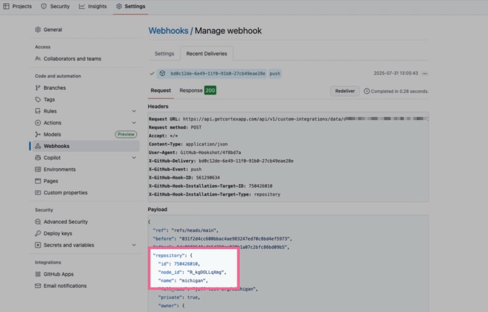Click the Custom properties icon
The height and width of the screenshot is (312, 488).
(38, 193)
